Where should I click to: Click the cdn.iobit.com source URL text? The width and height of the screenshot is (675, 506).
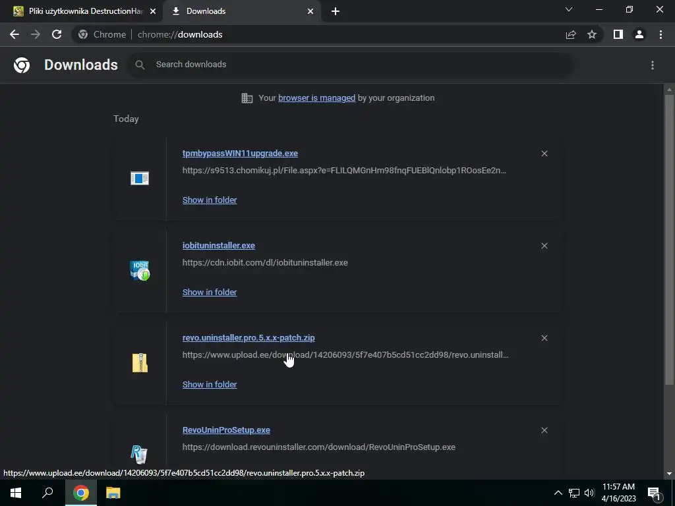[265, 262]
